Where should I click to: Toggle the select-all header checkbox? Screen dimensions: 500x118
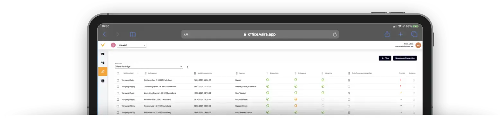[118, 73]
